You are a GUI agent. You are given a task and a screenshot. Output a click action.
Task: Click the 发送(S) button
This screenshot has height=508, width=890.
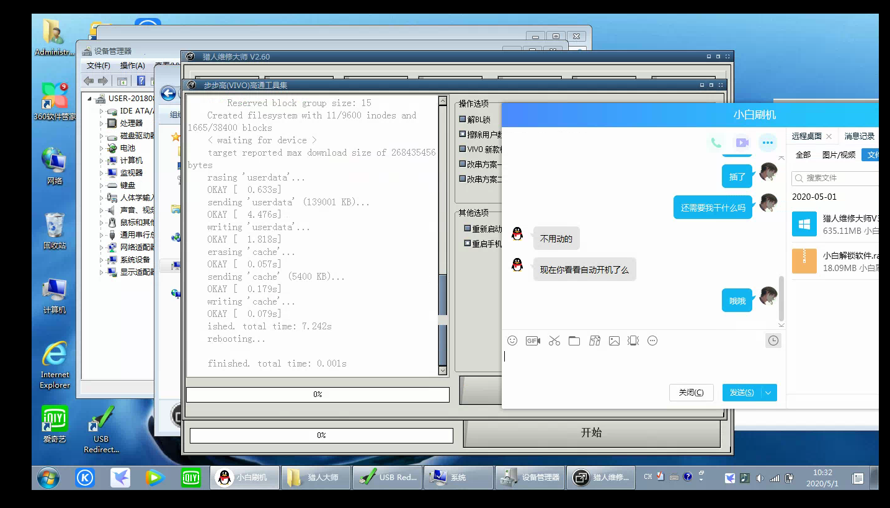(742, 393)
